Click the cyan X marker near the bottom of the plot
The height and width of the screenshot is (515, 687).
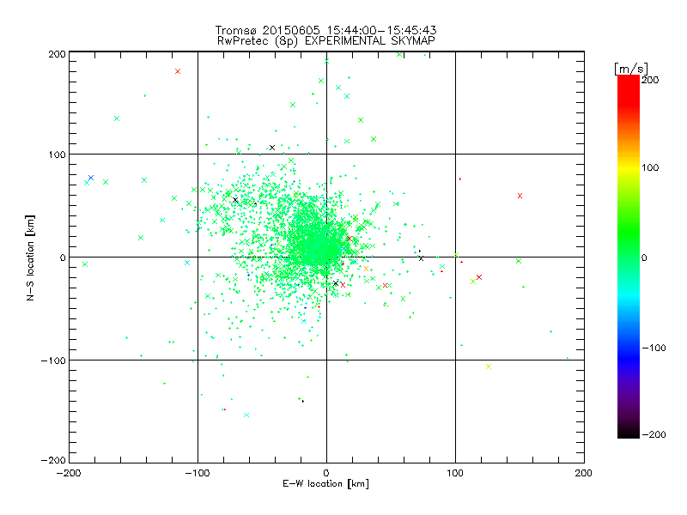[246, 415]
